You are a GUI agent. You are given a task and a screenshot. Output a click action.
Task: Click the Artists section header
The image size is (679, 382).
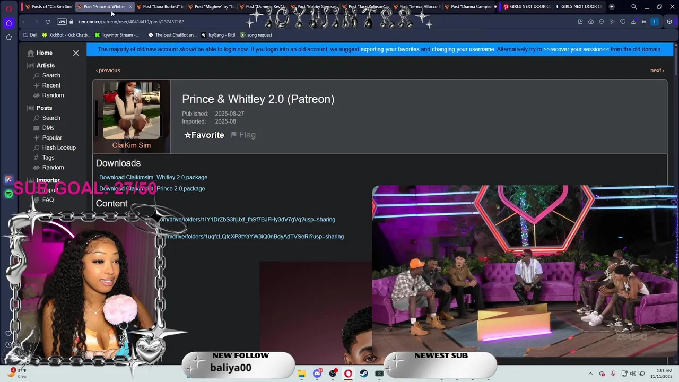coord(41,65)
